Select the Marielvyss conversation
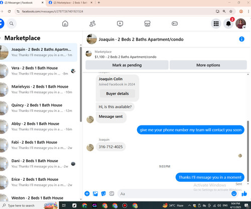The height and width of the screenshot is (209, 251). point(39,89)
